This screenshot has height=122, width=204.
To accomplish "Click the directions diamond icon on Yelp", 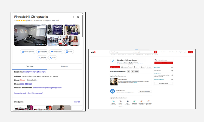I will [x=172, y=75].
